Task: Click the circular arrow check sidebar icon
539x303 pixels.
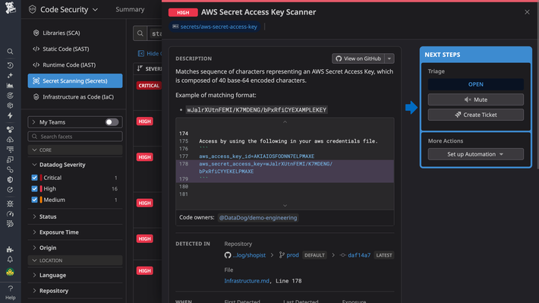Action: click(x=10, y=190)
